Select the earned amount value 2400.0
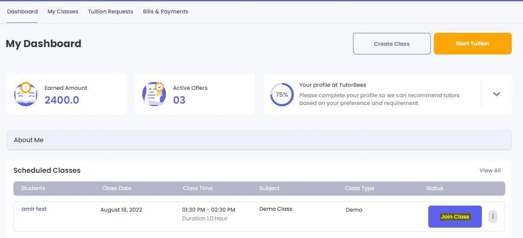523x238 pixels. coord(62,100)
